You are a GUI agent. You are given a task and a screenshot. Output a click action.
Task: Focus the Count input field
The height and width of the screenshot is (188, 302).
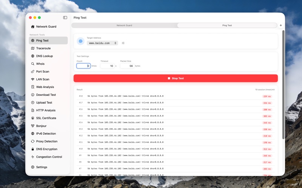point(83,66)
